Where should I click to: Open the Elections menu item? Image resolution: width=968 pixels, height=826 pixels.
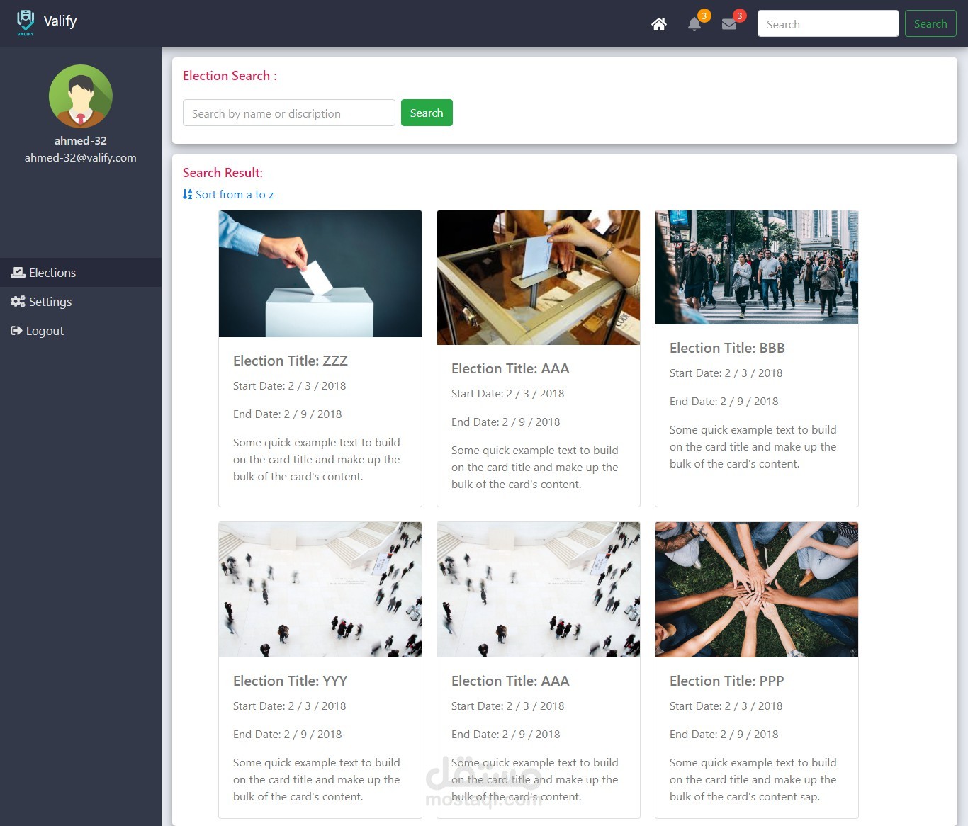click(x=81, y=272)
